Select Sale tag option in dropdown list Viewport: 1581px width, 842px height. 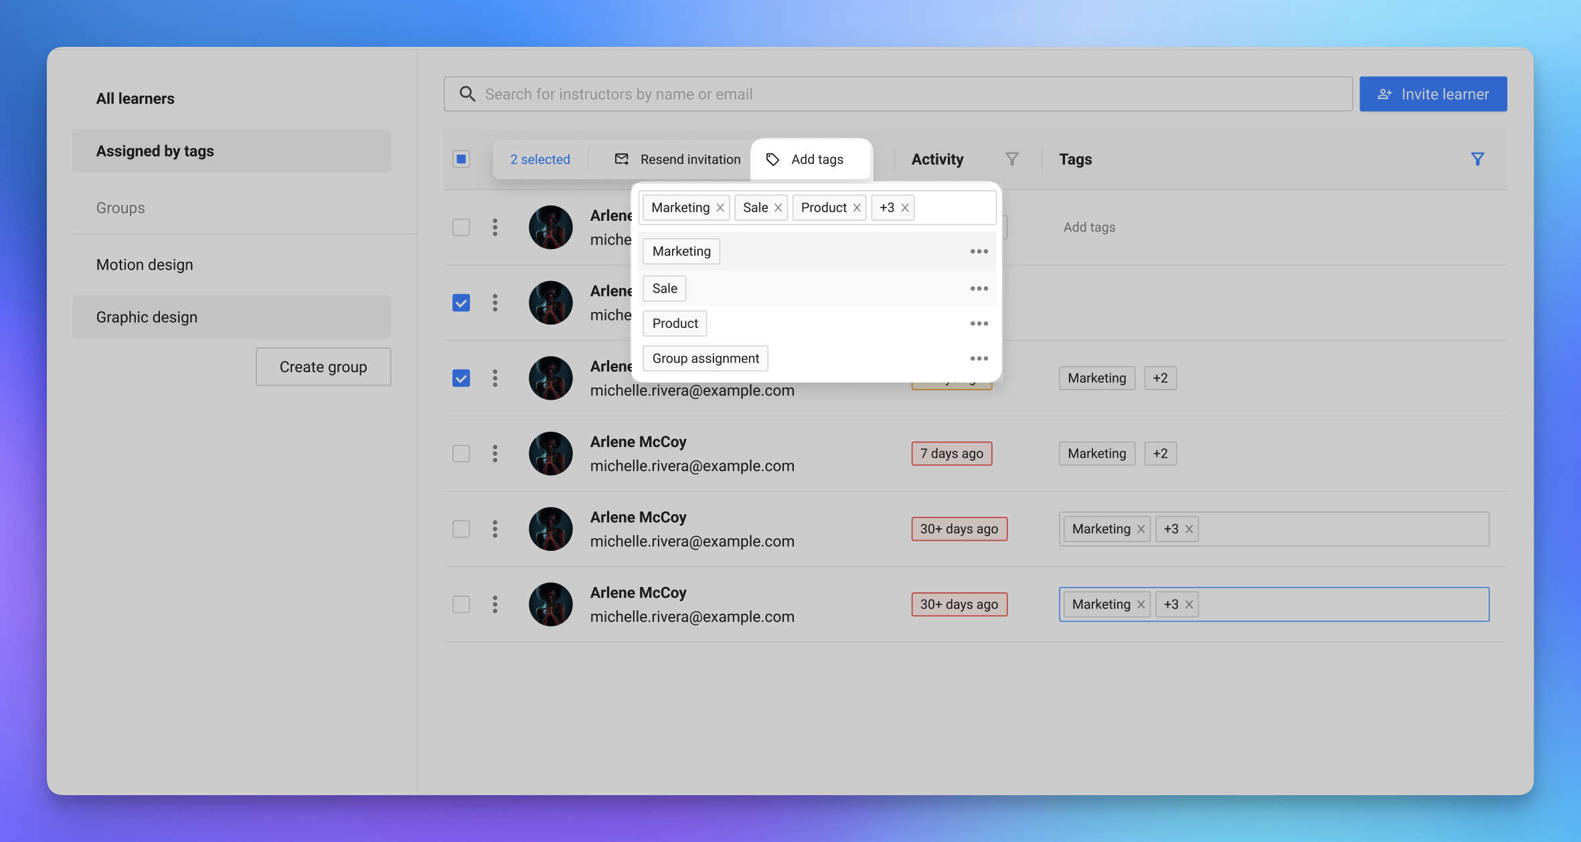665,288
